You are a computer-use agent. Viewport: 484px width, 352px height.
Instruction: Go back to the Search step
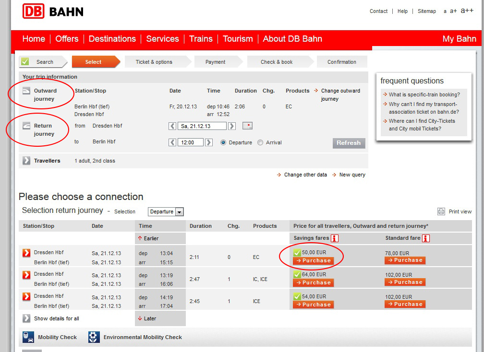pos(43,62)
